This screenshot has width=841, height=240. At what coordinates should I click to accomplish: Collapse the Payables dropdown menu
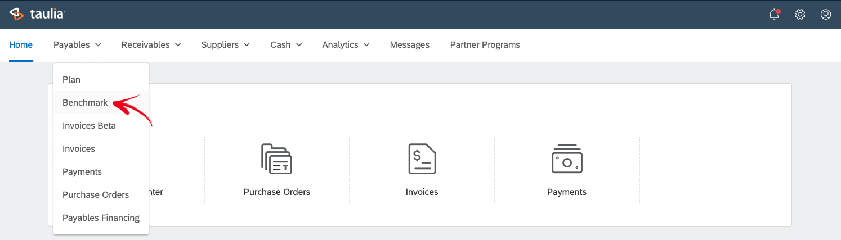tap(77, 45)
